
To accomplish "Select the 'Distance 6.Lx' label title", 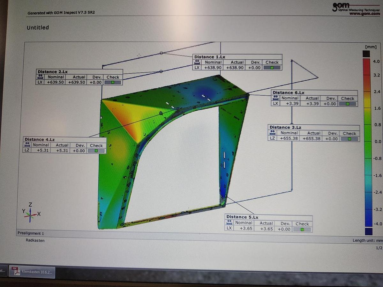I will tap(289, 92).
